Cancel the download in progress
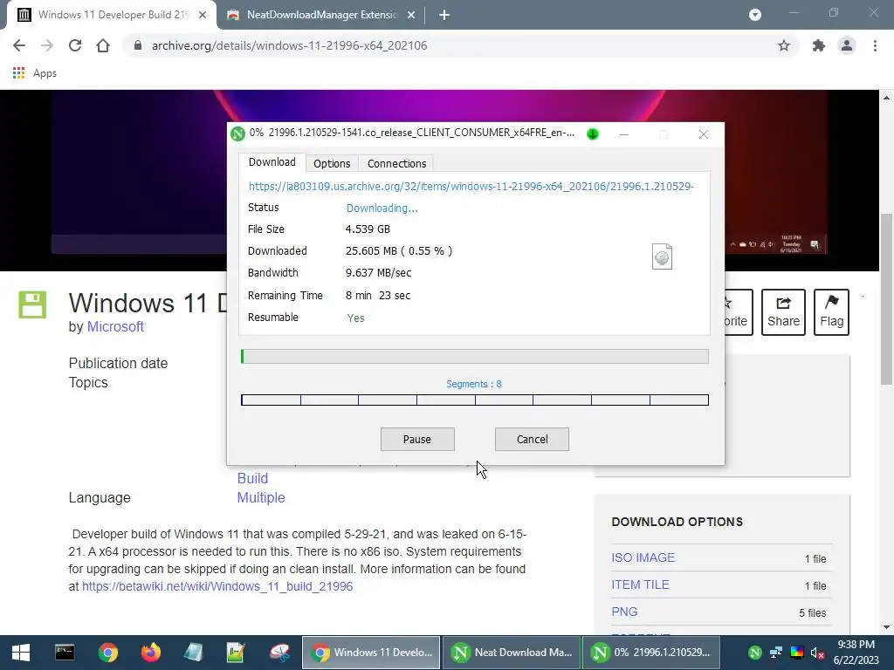This screenshot has height=670, width=894. 532,440
